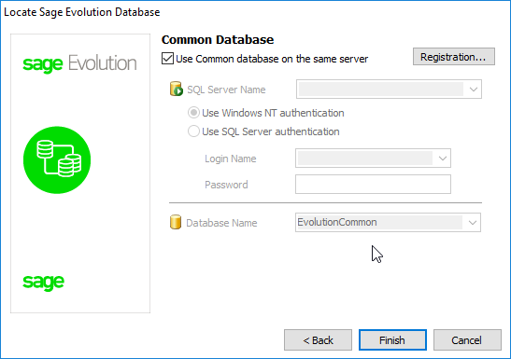Open the Login Name dropdown arrow
The height and width of the screenshot is (359, 511).
point(442,159)
